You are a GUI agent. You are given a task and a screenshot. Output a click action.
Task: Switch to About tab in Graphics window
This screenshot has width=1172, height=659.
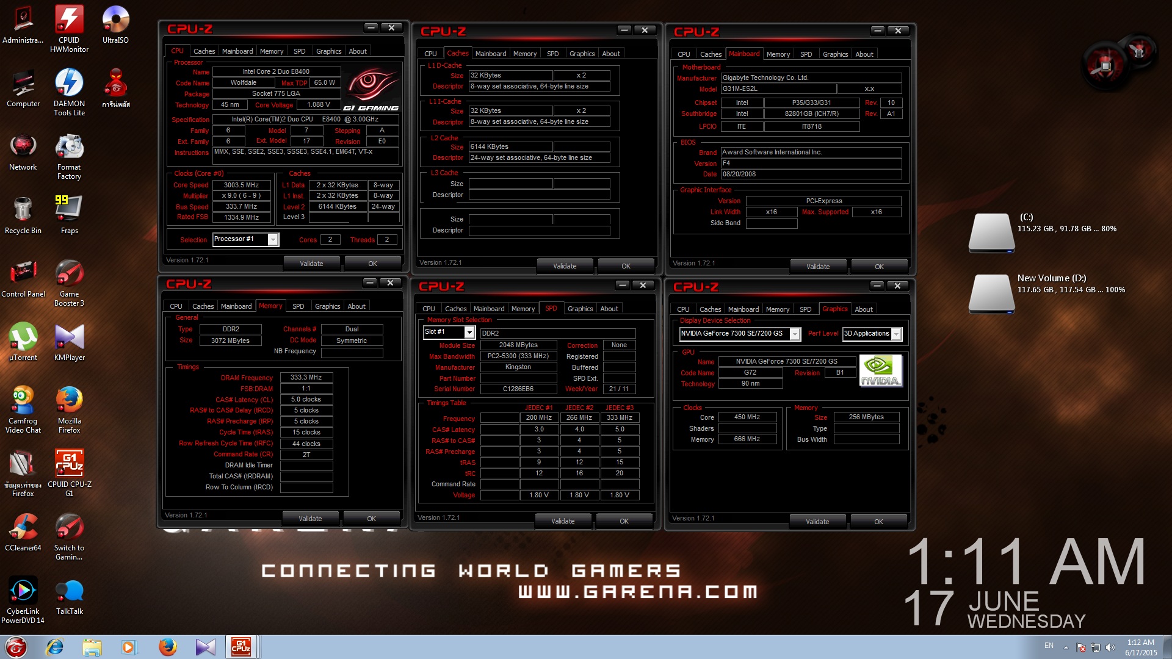click(x=863, y=309)
